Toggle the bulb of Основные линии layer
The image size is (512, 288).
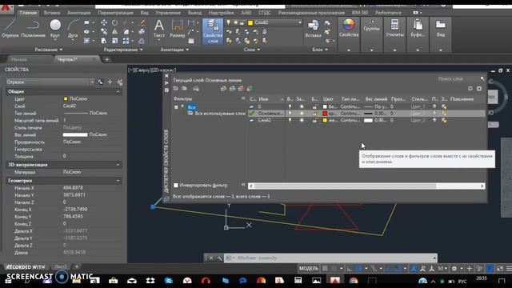pyautogui.click(x=290, y=114)
